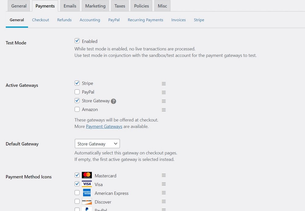Viewport: 305px width, 211px height.
Task: Open the Taxes settings tab
Action: tap(120, 6)
